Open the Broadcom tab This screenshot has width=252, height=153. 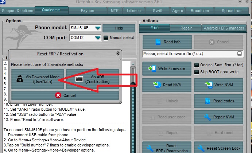(x=199, y=11)
